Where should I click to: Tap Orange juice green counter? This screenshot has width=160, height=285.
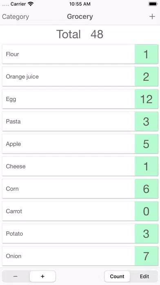[147, 77]
